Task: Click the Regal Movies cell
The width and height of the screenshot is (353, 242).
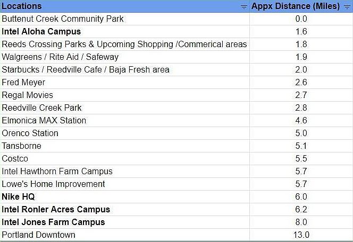Action: 28,95
